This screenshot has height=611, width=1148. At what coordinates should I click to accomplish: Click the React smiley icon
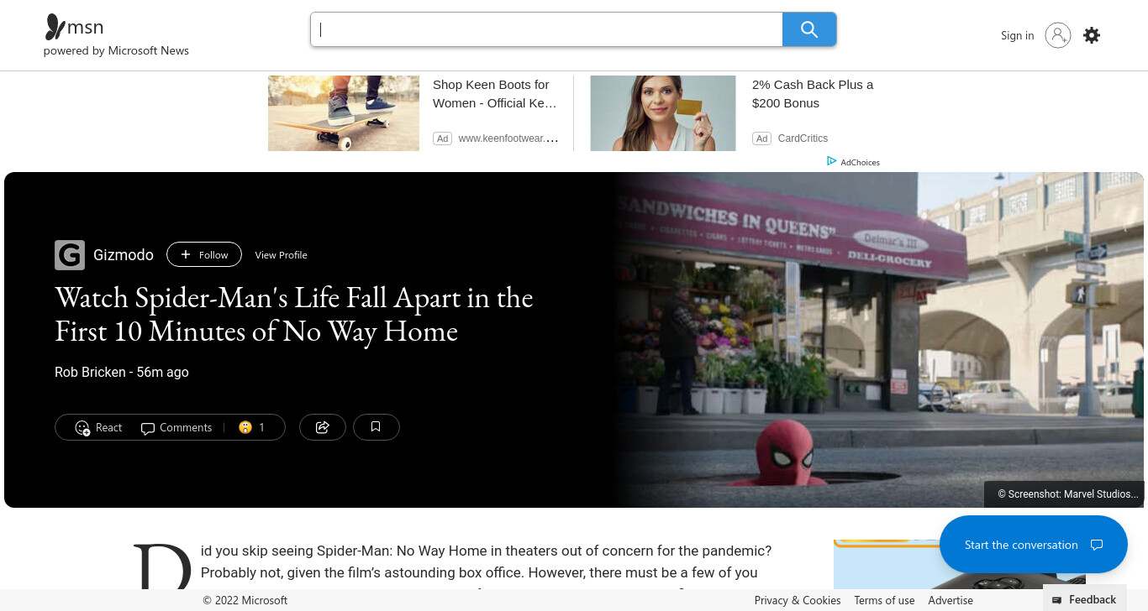tap(82, 428)
